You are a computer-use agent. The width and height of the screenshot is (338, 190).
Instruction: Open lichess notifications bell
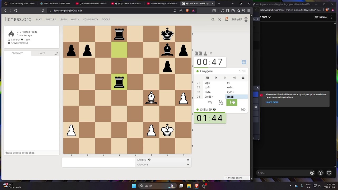pyautogui.click(x=226, y=19)
